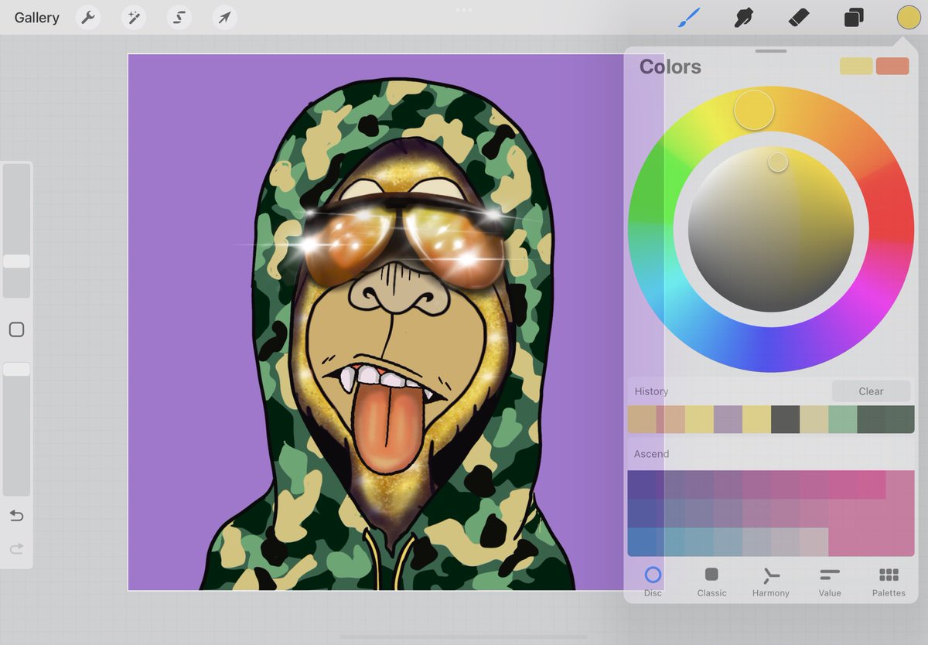The image size is (928, 645).
Task: Select the Paint brush tool
Action: tap(688, 17)
